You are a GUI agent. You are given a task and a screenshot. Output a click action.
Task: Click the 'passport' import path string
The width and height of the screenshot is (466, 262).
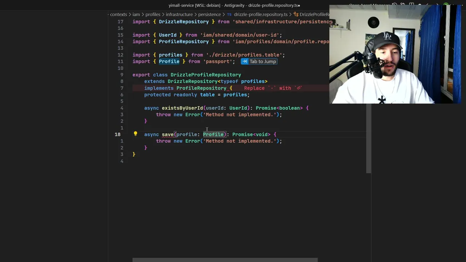tap(218, 61)
